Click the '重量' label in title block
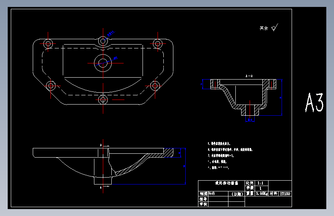Viewport: 334px width, 216px height. 250,193
